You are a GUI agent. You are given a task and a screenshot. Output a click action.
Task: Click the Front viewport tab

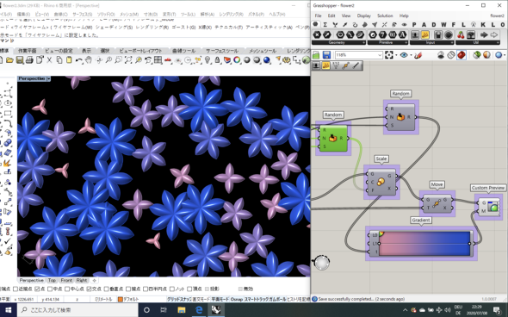pos(66,280)
